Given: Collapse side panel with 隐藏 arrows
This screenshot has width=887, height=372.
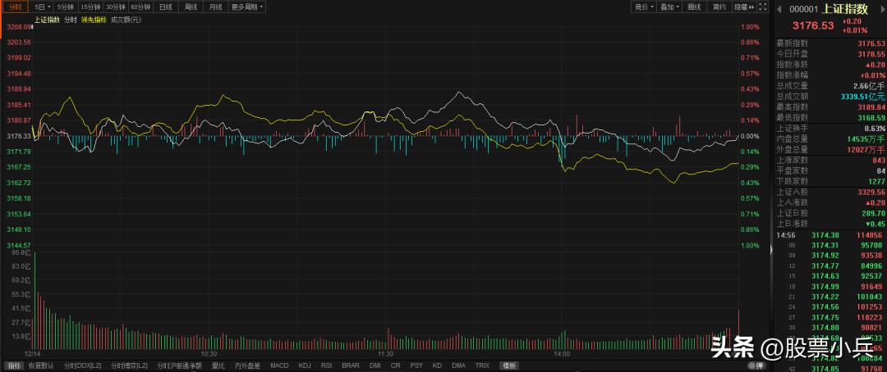Looking at the screenshot, I should tap(744, 7).
